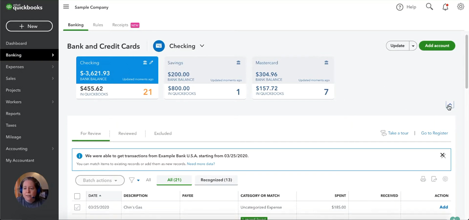Click the export icon above transactions table
This screenshot has height=220, width=469.
click(x=434, y=179)
